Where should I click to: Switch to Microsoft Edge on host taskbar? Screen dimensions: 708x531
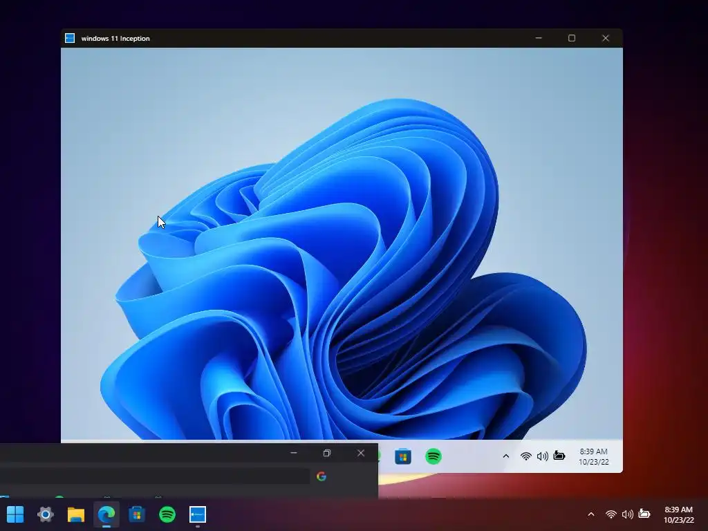[x=106, y=514]
